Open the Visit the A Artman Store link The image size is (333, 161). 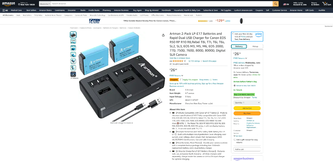point(180,58)
